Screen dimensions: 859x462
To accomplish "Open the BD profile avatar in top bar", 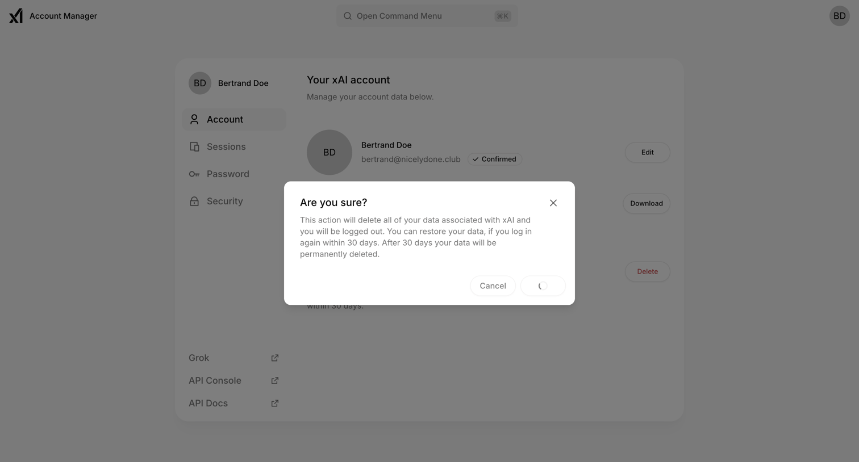I will coord(839,16).
